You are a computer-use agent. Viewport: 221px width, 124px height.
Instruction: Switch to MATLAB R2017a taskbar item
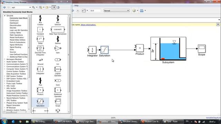[x=64, y=122]
